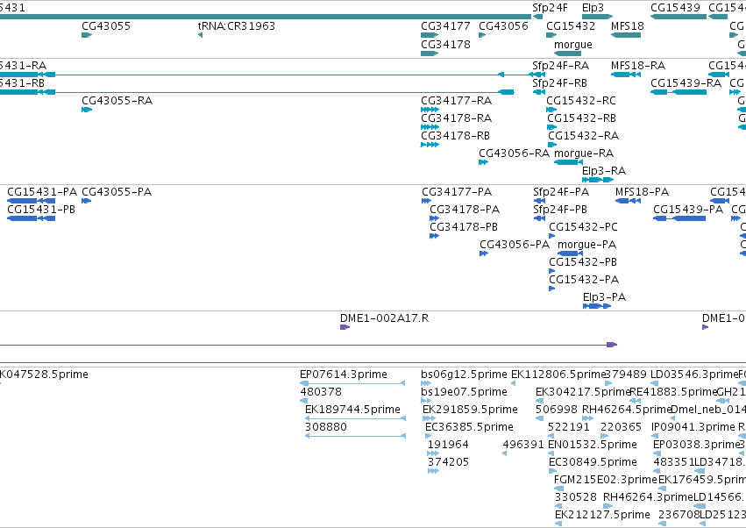Select the 506998 EST label
Image resolution: width=746 pixels, height=528 pixels.
[557, 410]
